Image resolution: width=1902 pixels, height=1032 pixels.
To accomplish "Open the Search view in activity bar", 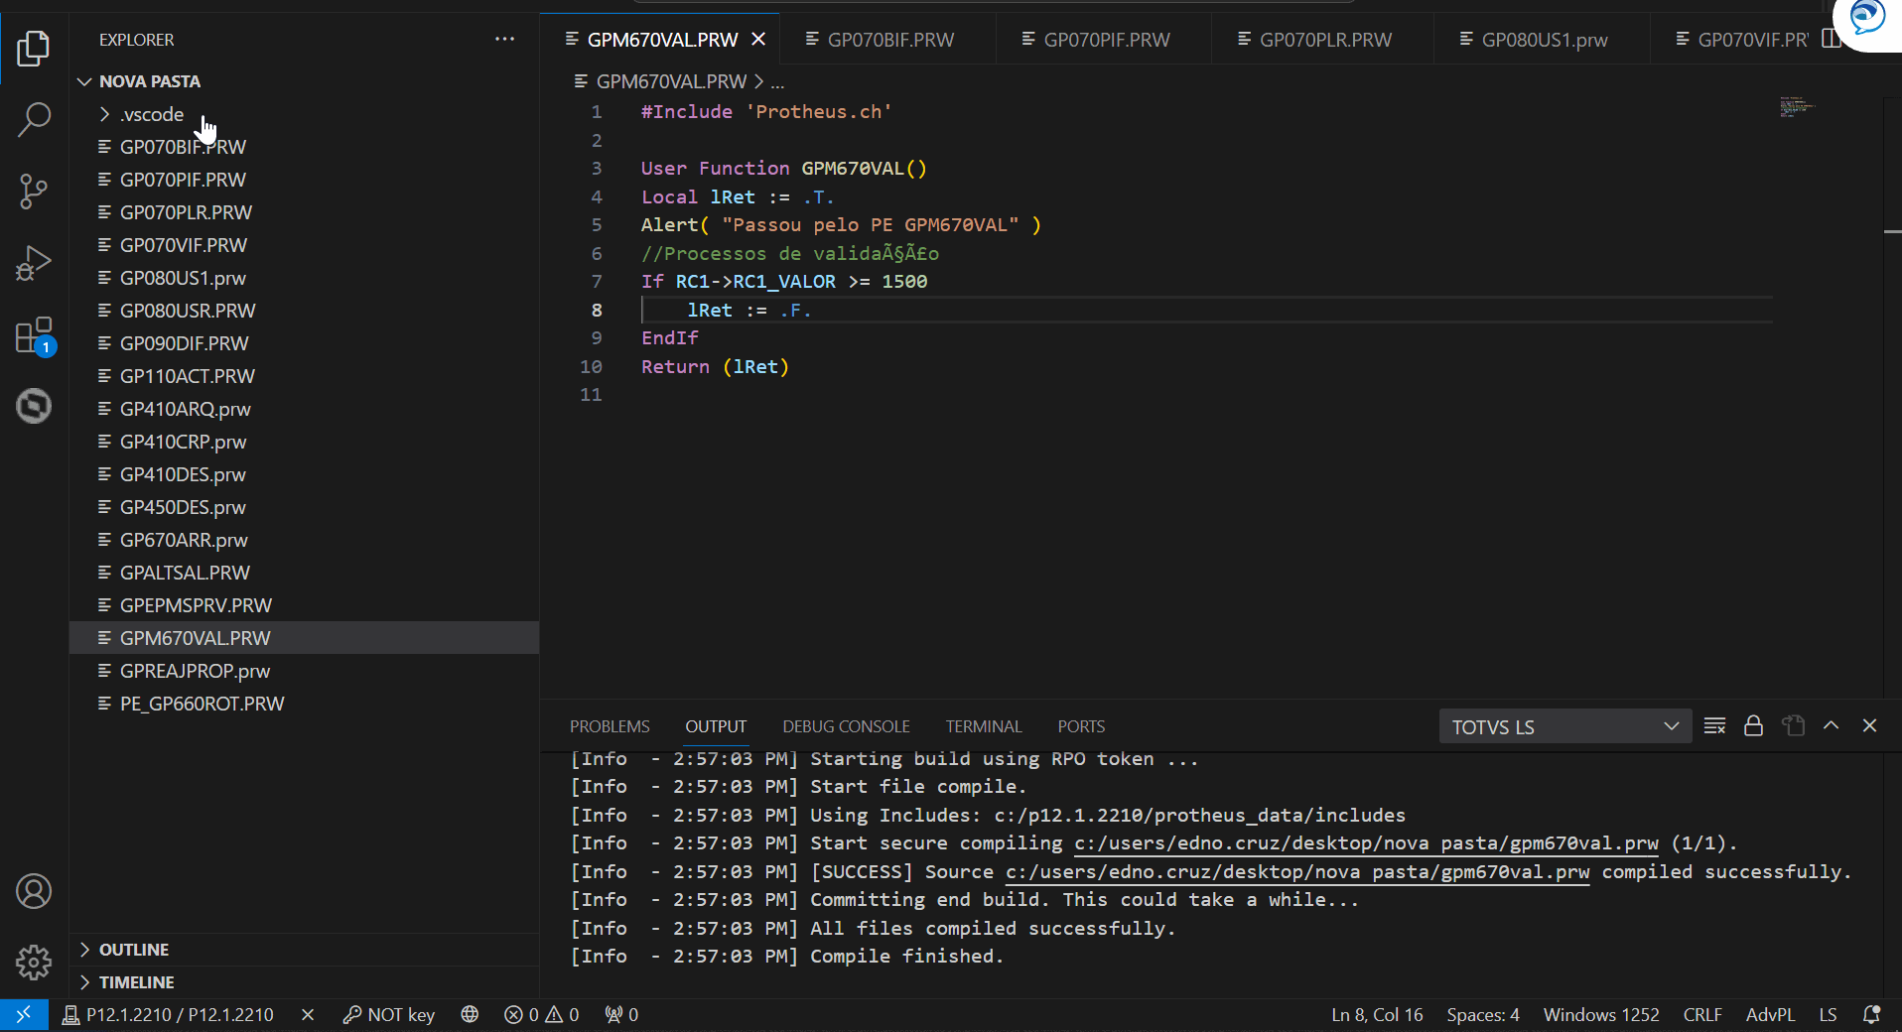I will tap(34, 119).
